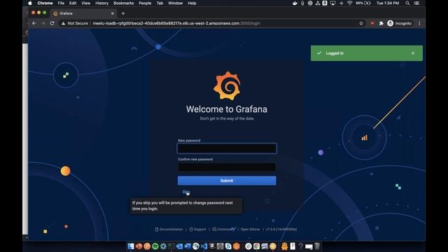Open the File menu
The height and width of the screenshot is (252, 448).
tap(61, 3)
